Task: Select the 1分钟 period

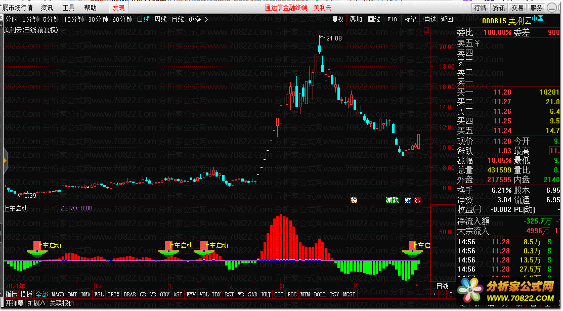Action: [x=30, y=19]
